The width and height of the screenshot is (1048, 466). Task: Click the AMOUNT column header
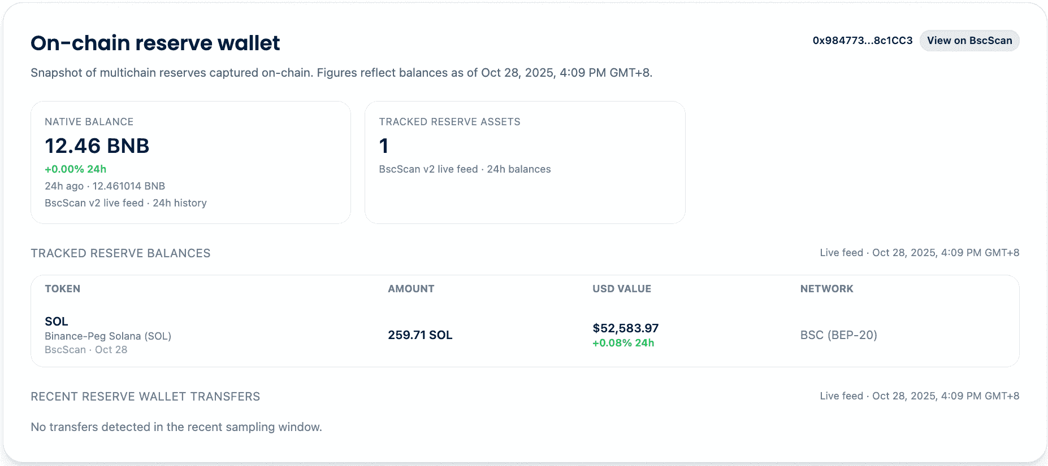point(411,289)
